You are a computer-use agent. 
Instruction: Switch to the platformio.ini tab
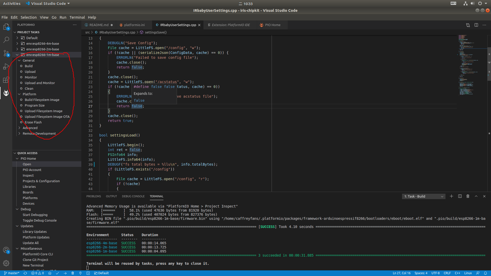point(134,25)
